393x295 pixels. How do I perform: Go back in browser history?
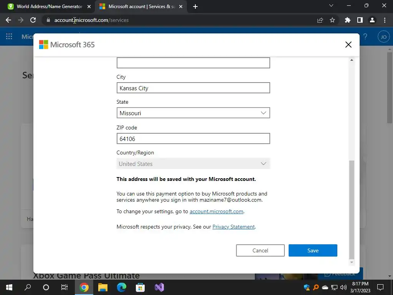8,20
